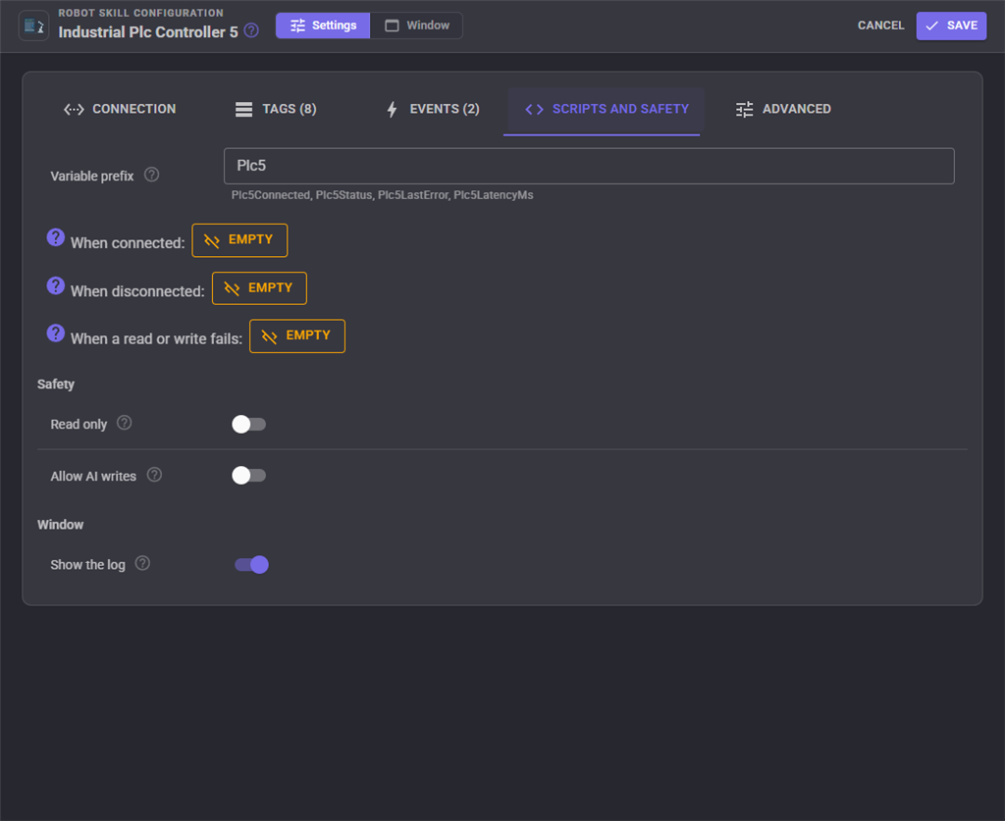The width and height of the screenshot is (1005, 821).
Task: Click the Variable prefix input field
Action: [x=589, y=166]
